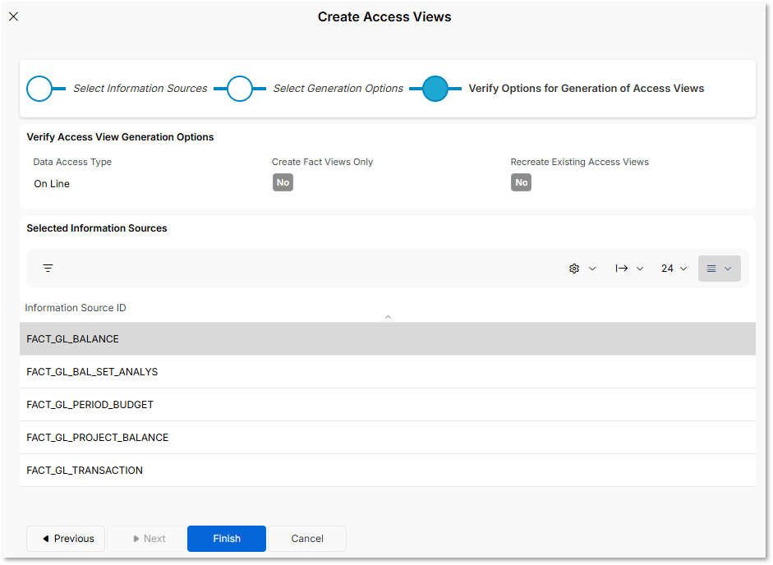Viewport: 773px width, 565px height.
Task: Click the Finish button
Action: pos(226,538)
